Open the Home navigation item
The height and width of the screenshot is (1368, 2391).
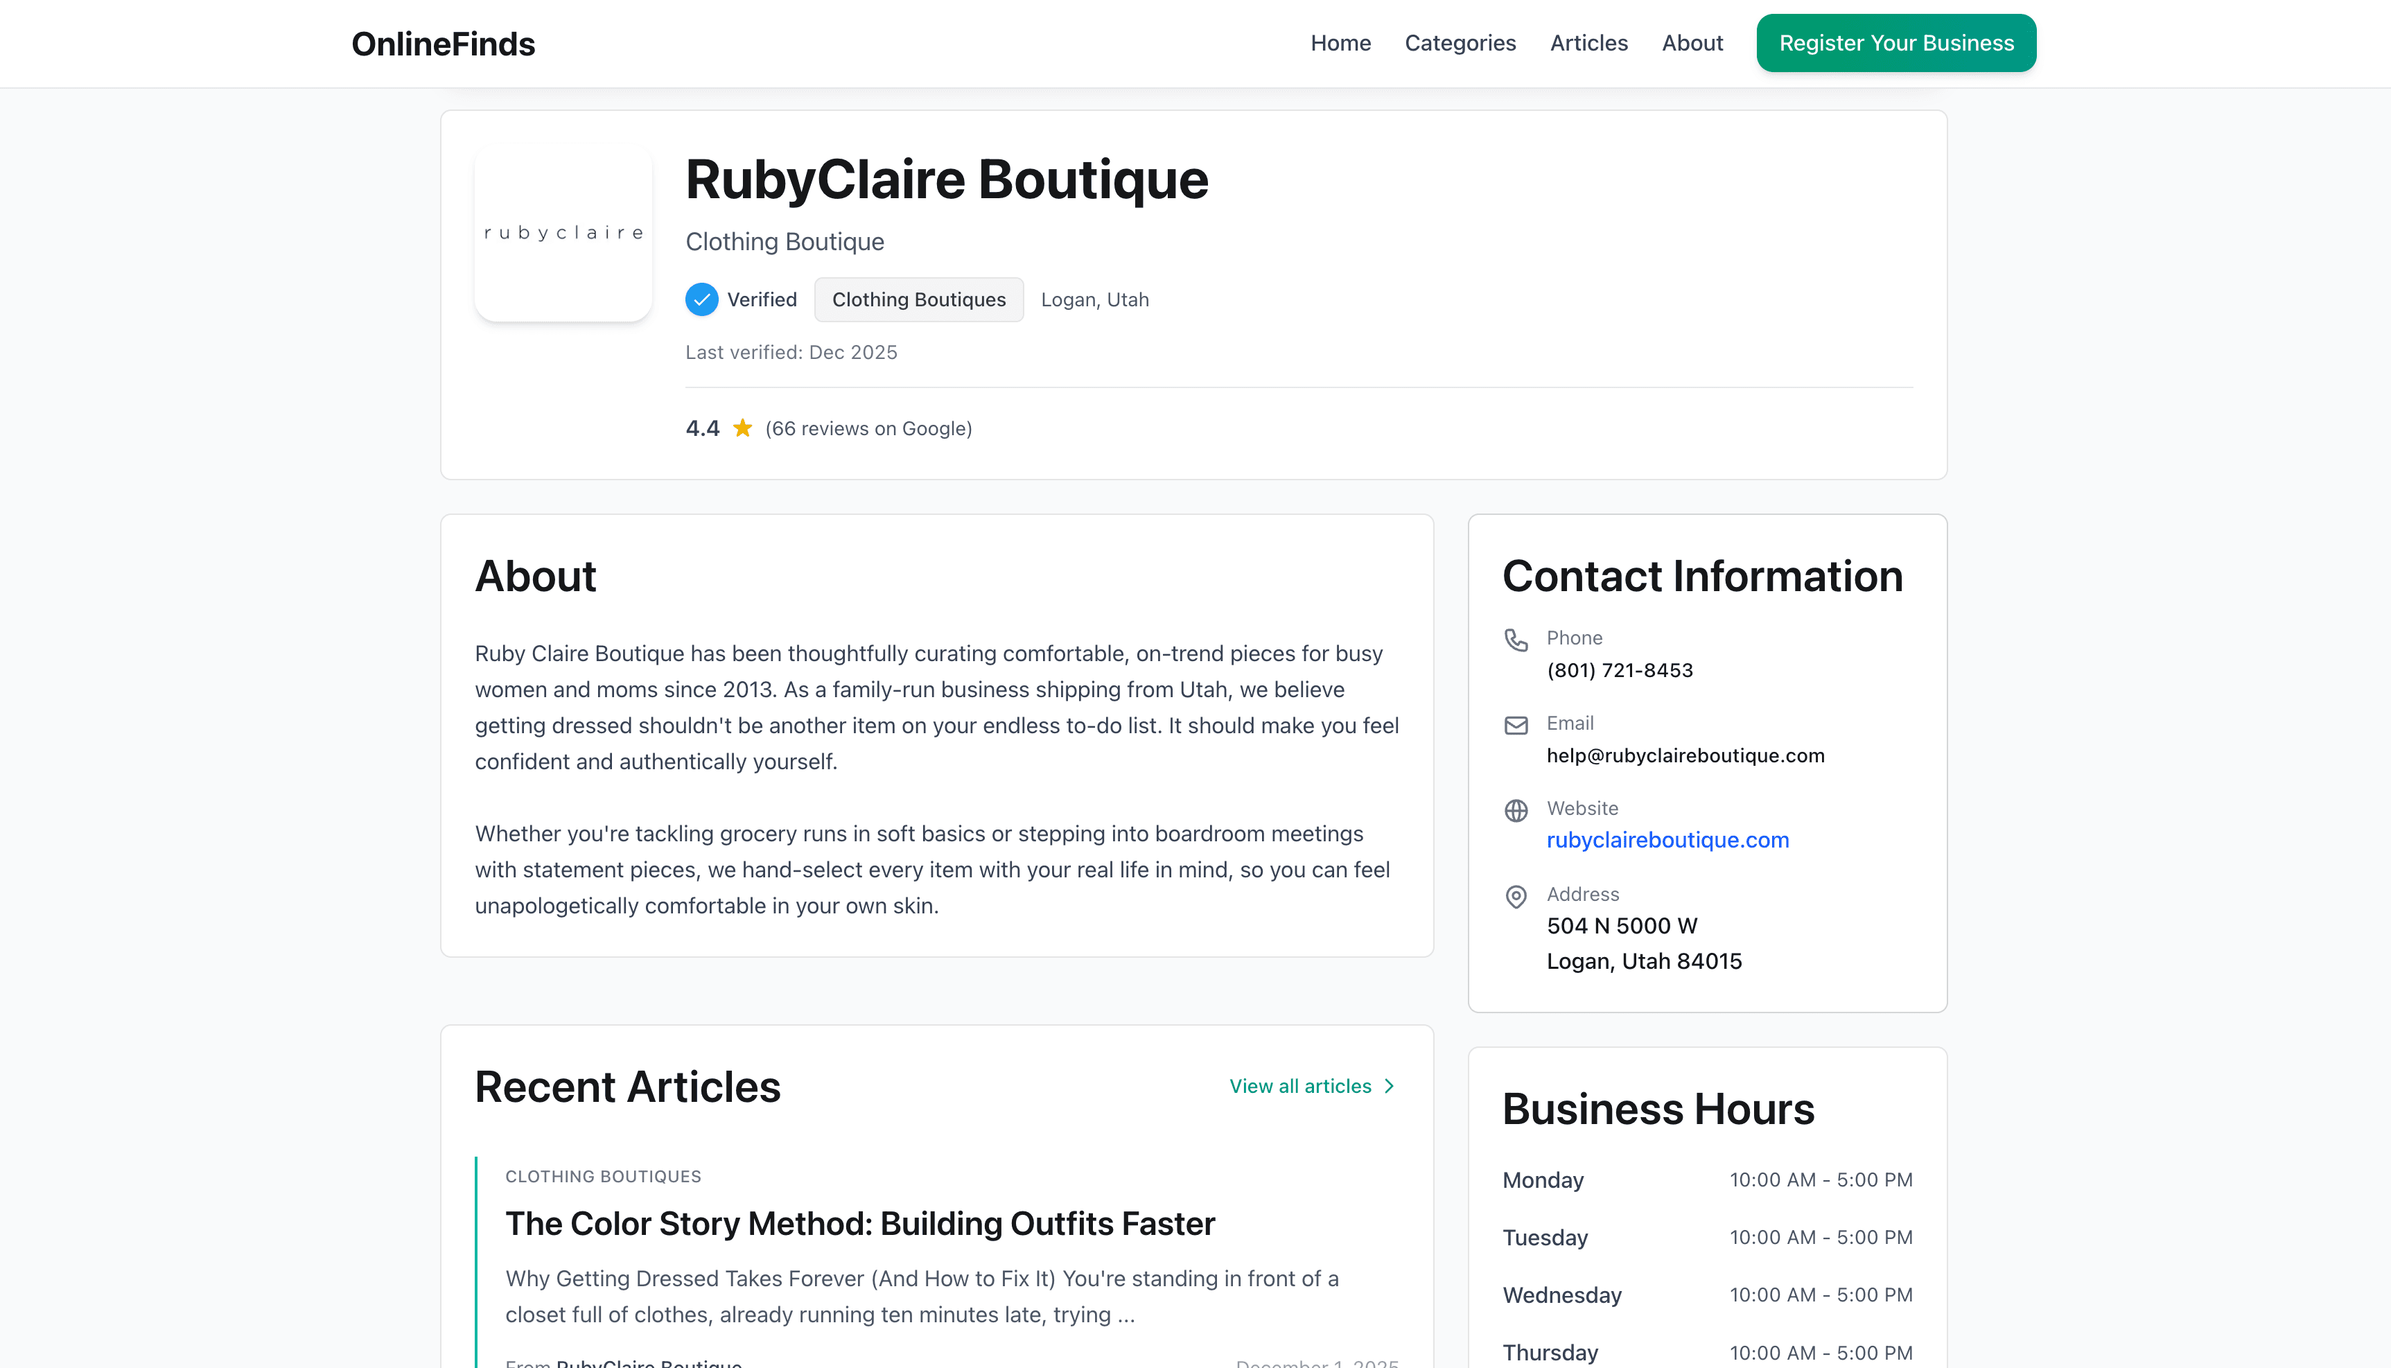(x=1340, y=42)
